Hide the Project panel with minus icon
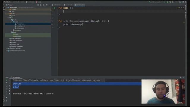 (50, 5)
